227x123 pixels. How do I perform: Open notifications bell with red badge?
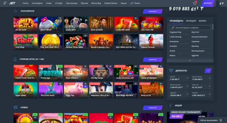point(195,3)
